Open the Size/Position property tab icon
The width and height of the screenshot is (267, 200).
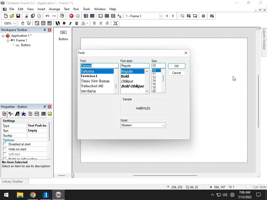click(x=10, y=114)
